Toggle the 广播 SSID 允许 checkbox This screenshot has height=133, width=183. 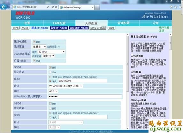point(34,61)
